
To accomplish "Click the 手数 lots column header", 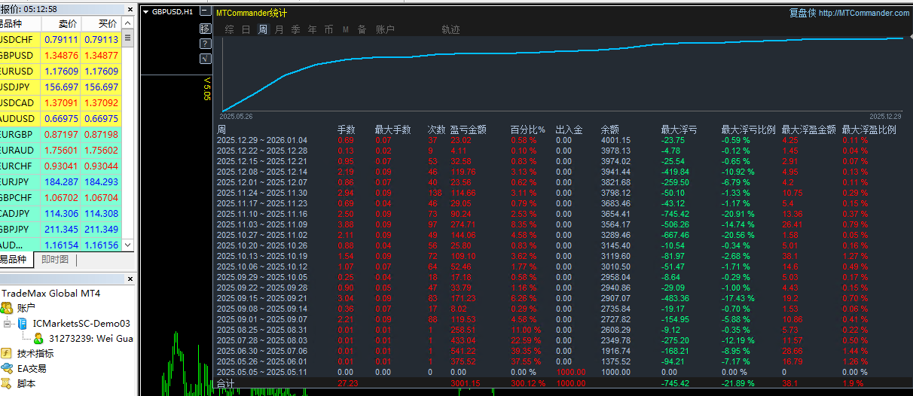I will [347, 129].
